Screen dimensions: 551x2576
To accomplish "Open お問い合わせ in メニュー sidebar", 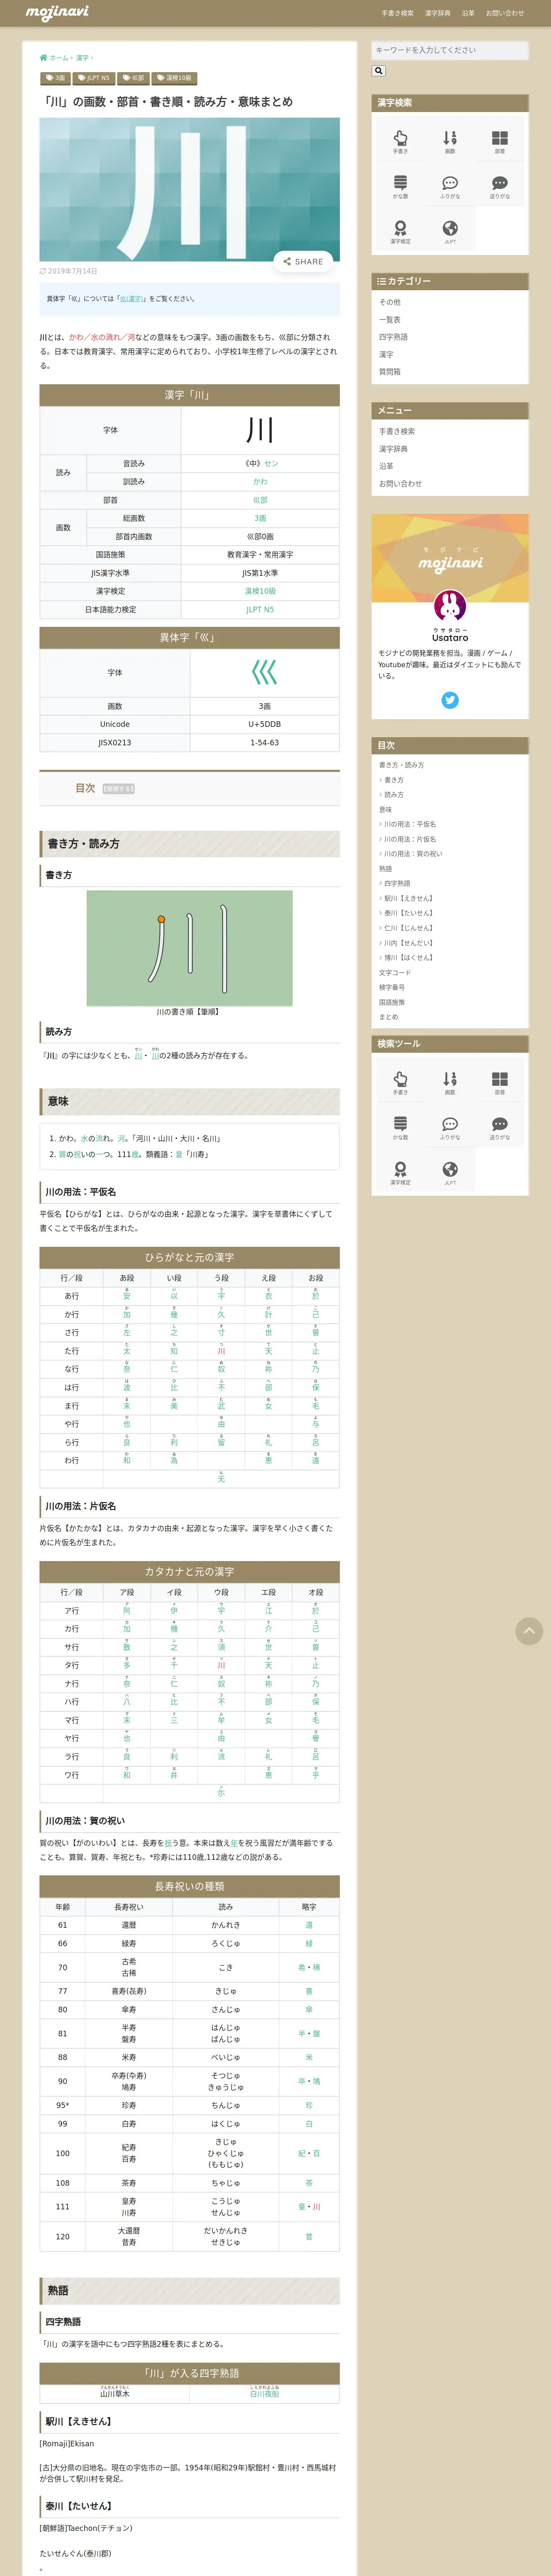I will click(x=400, y=484).
